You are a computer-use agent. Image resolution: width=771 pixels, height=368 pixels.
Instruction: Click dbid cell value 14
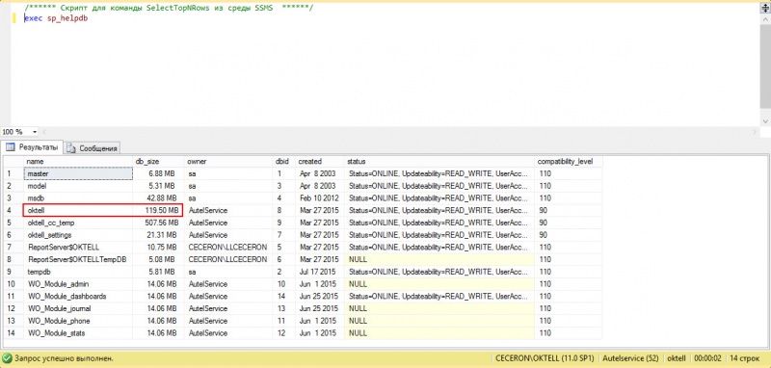click(283, 297)
